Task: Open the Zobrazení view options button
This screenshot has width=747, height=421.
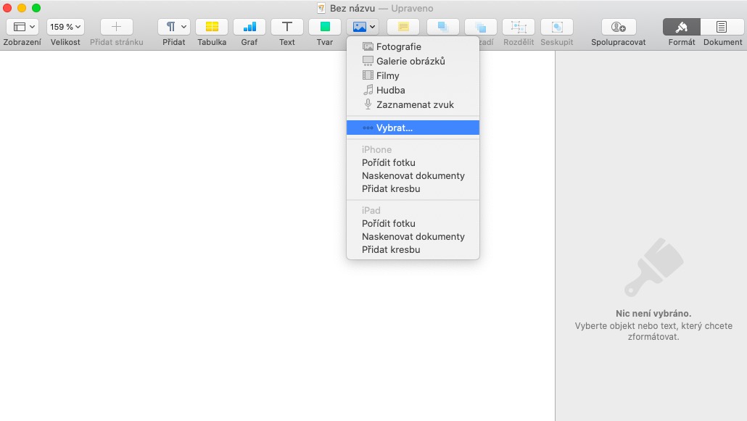Action: coord(22,27)
